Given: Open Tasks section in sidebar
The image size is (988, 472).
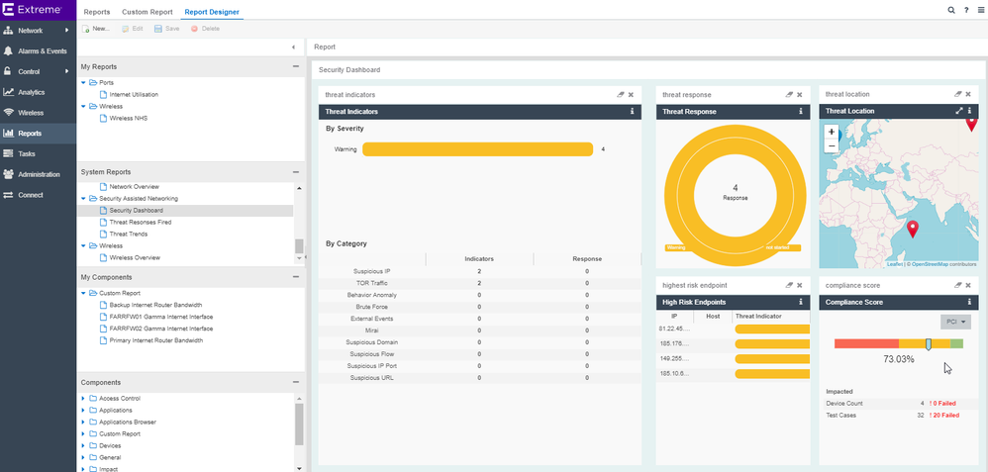Looking at the screenshot, I should pos(38,153).
